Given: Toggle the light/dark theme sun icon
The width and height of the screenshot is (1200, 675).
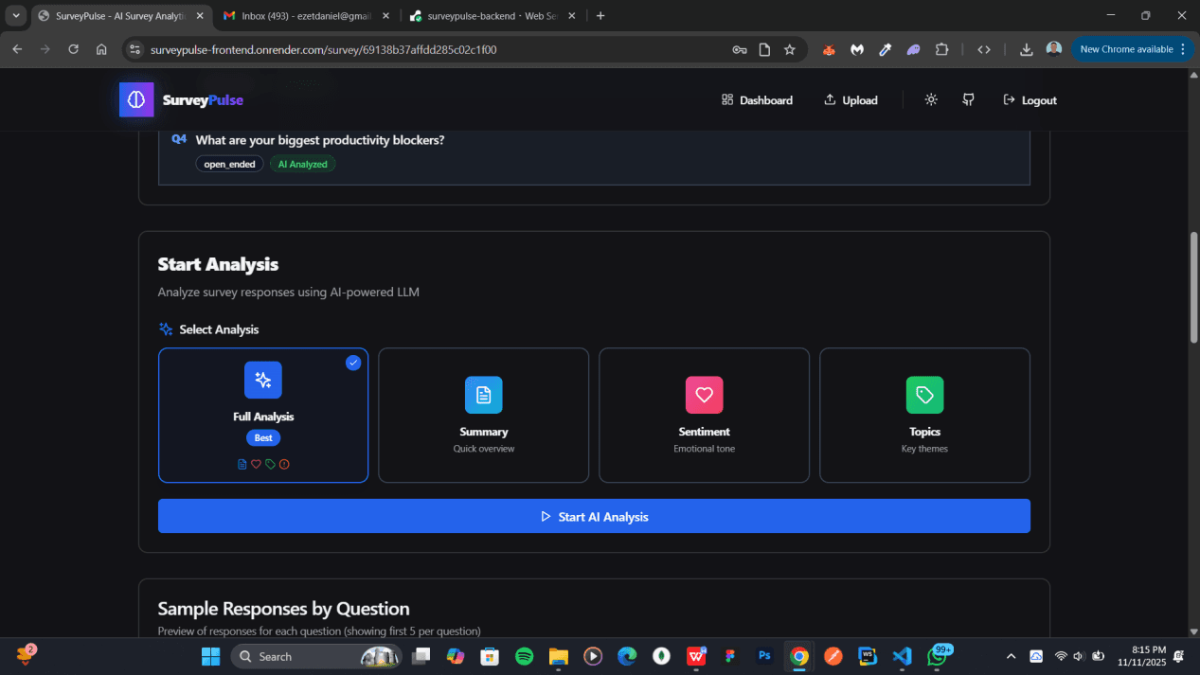Looking at the screenshot, I should click(931, 99).
